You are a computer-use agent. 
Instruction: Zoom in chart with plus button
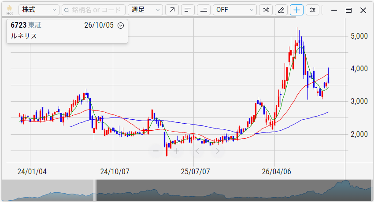pos(176,151)
